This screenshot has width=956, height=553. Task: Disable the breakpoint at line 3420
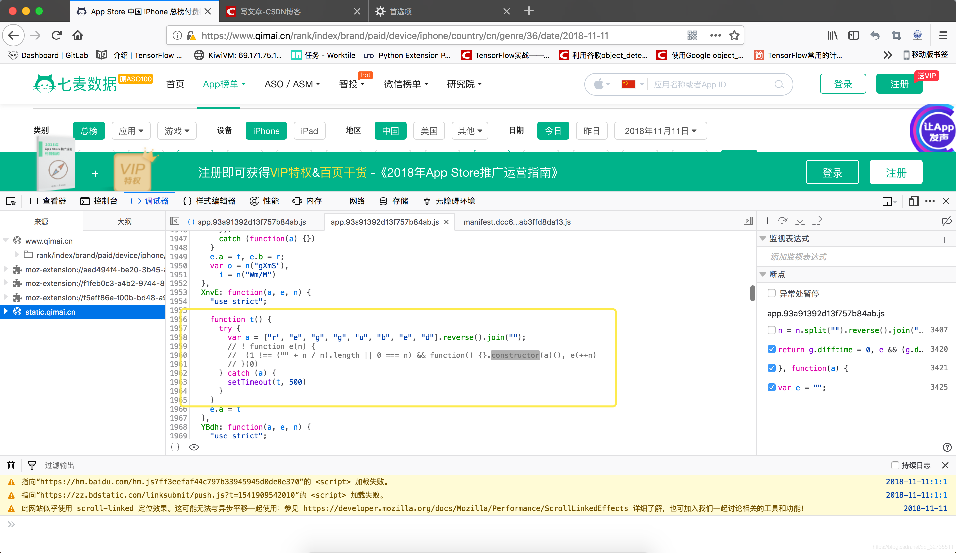pos(772,349)
